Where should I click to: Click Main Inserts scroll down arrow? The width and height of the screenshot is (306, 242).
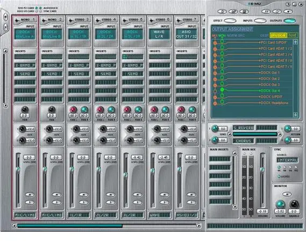point(235,207)
